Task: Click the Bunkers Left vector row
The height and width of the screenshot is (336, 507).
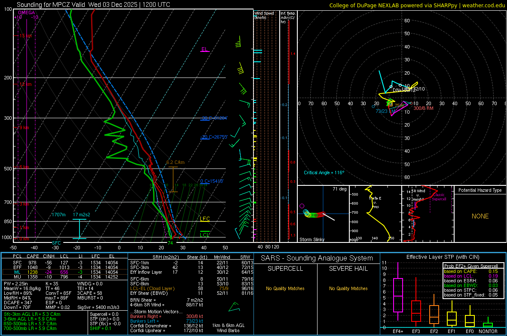Action: [167, 321]
